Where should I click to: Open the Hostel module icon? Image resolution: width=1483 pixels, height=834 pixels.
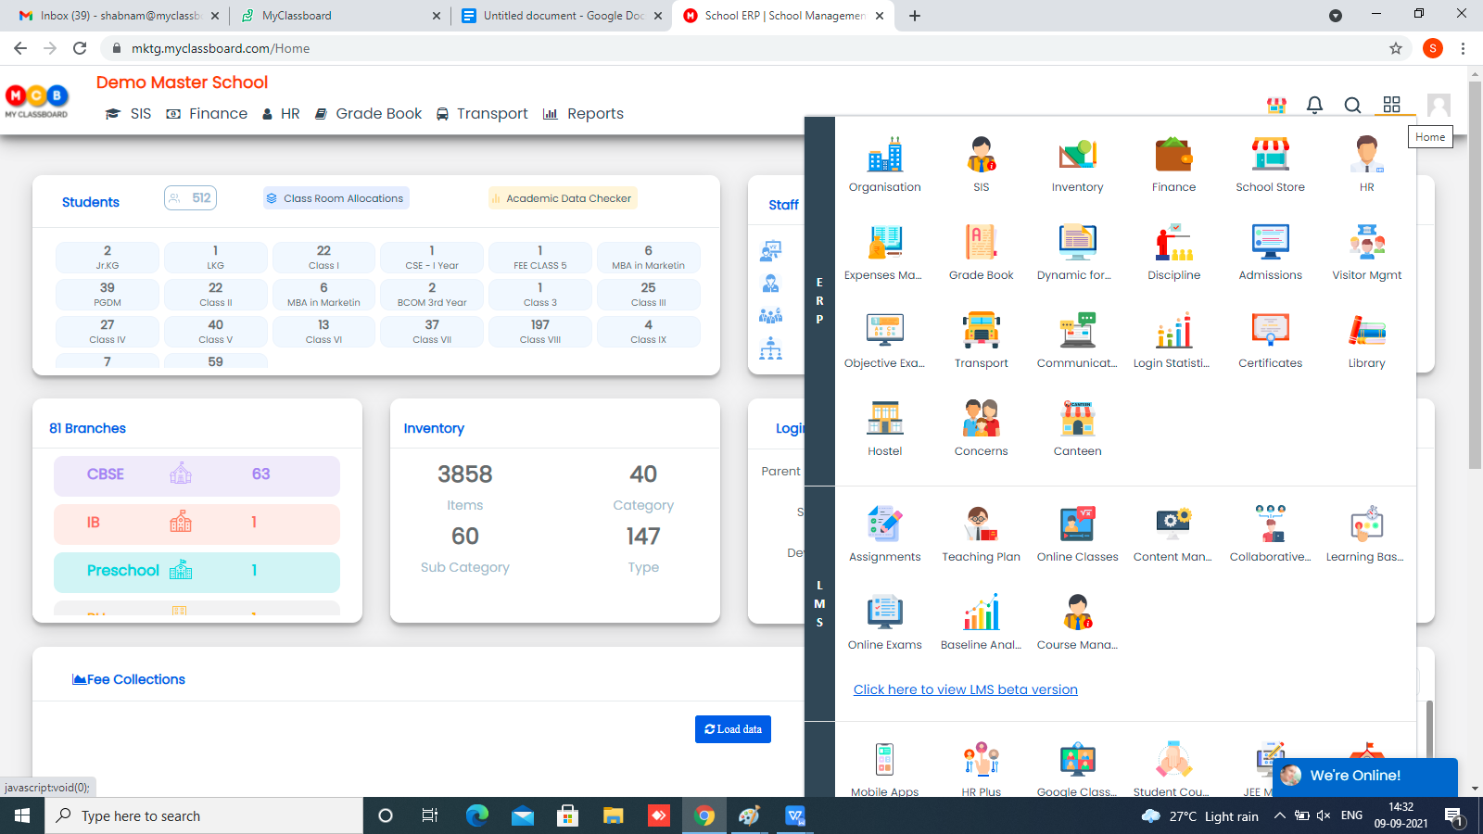pyautogui.click(x=884, y=419)
